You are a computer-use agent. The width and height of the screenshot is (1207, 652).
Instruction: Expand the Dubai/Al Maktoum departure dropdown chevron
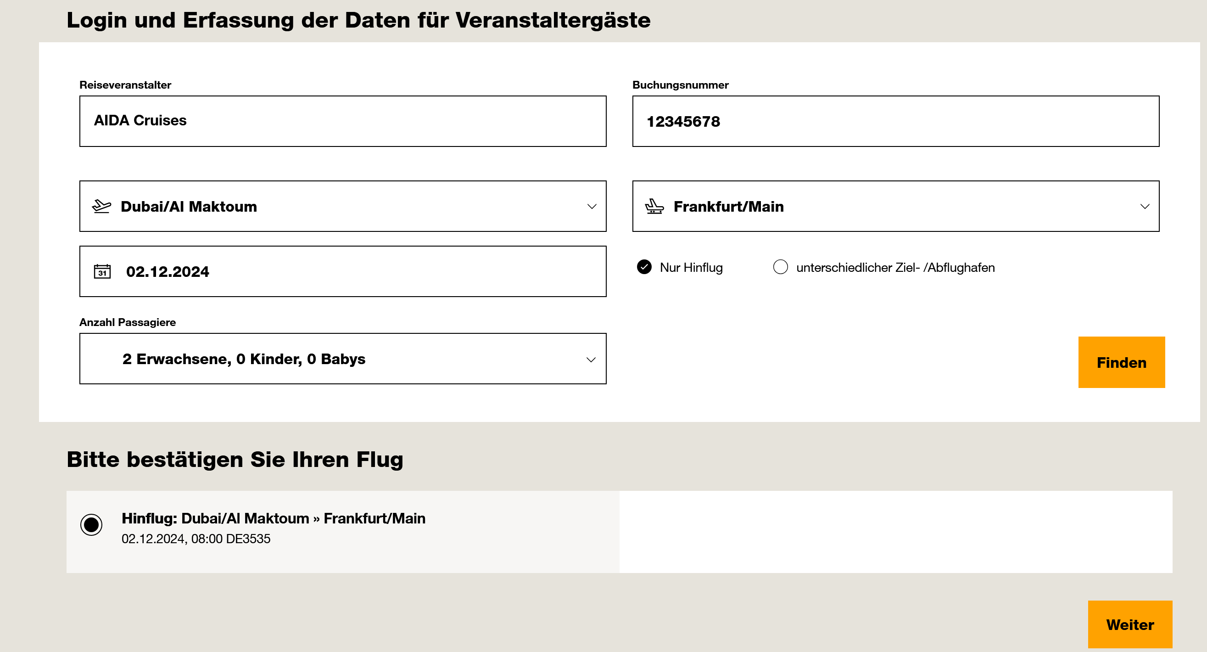click(x=592, y=206)
